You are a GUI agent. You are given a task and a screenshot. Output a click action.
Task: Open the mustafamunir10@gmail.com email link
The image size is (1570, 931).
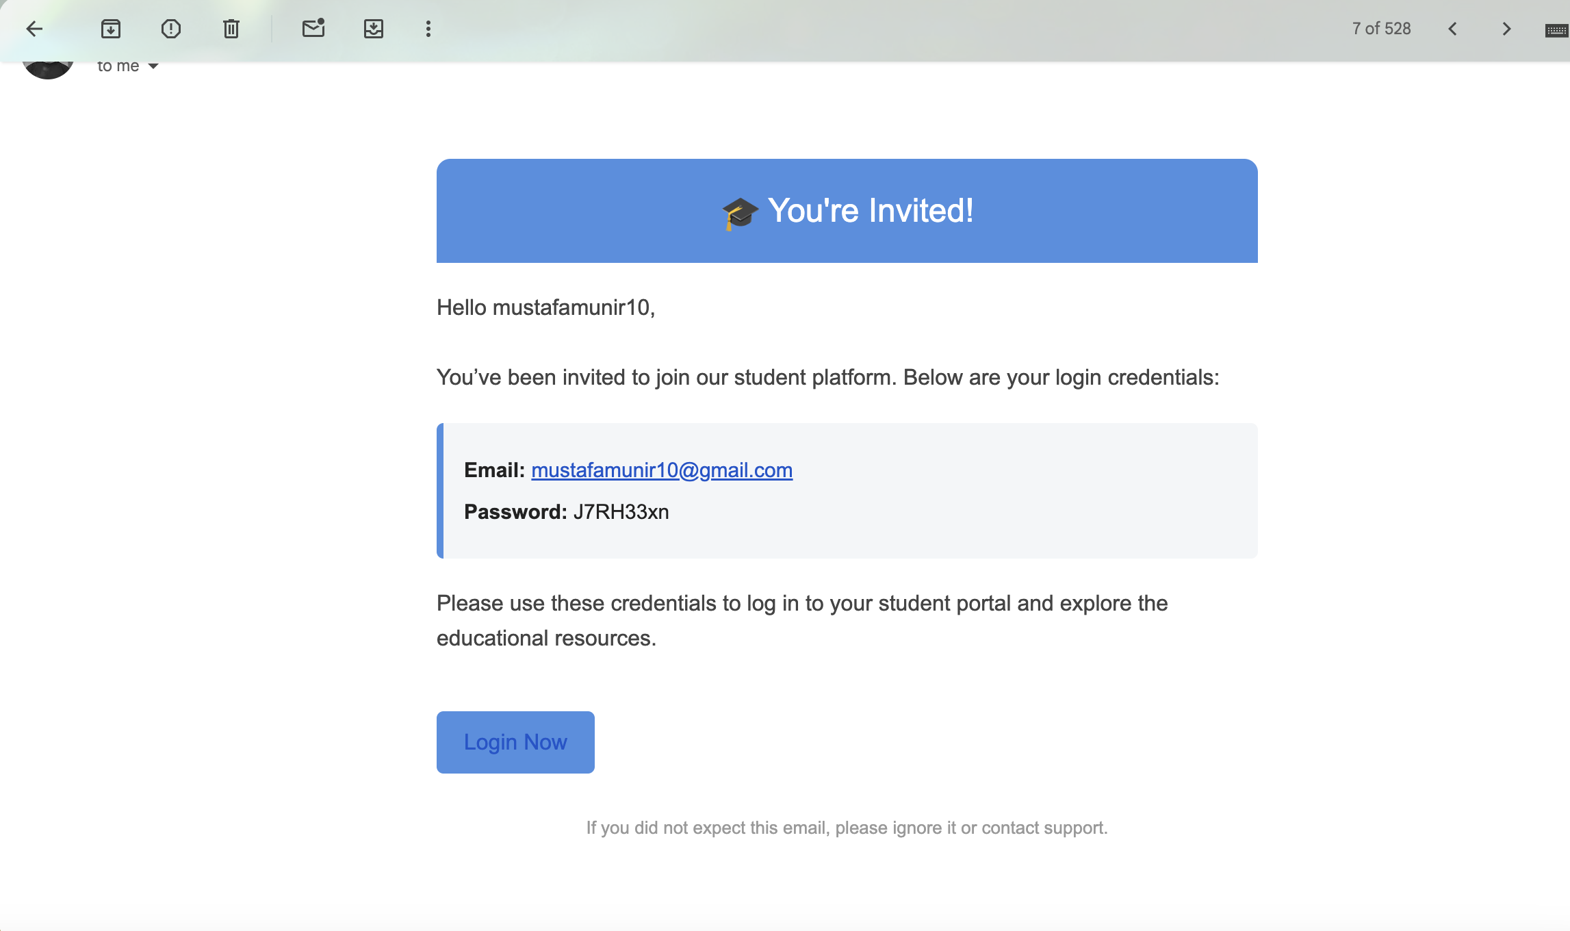click(661, 470)
